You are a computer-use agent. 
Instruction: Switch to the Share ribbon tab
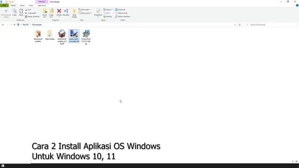(22, 5)
